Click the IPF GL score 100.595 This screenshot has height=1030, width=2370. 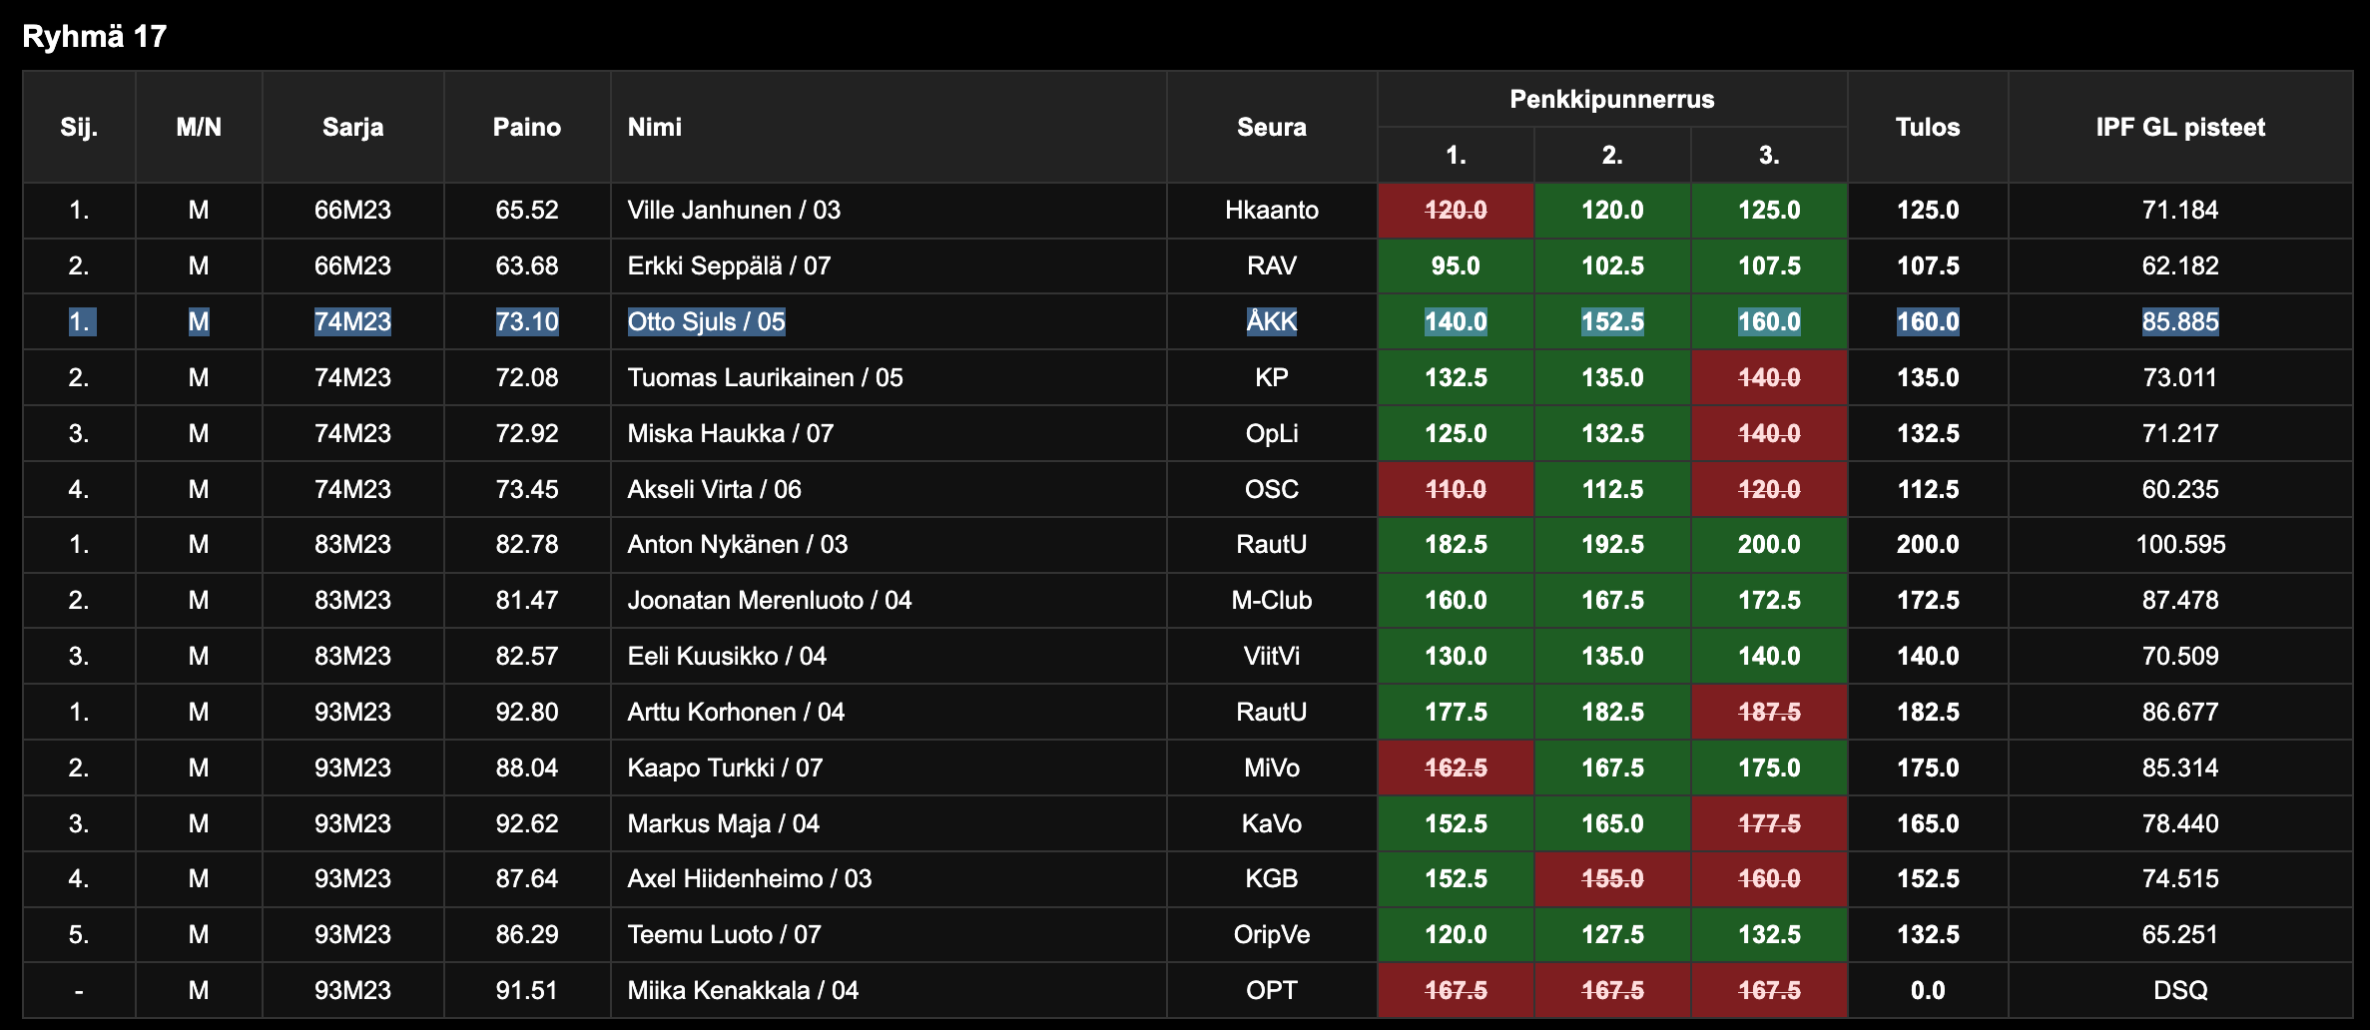[x=2179, y=544]
